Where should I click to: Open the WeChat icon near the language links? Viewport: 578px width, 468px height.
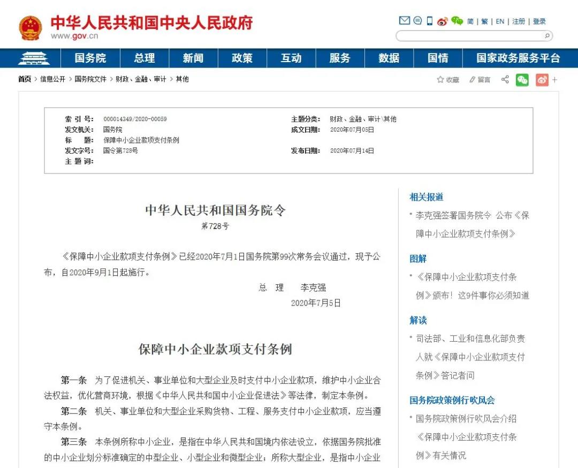[x=456, y=21]
